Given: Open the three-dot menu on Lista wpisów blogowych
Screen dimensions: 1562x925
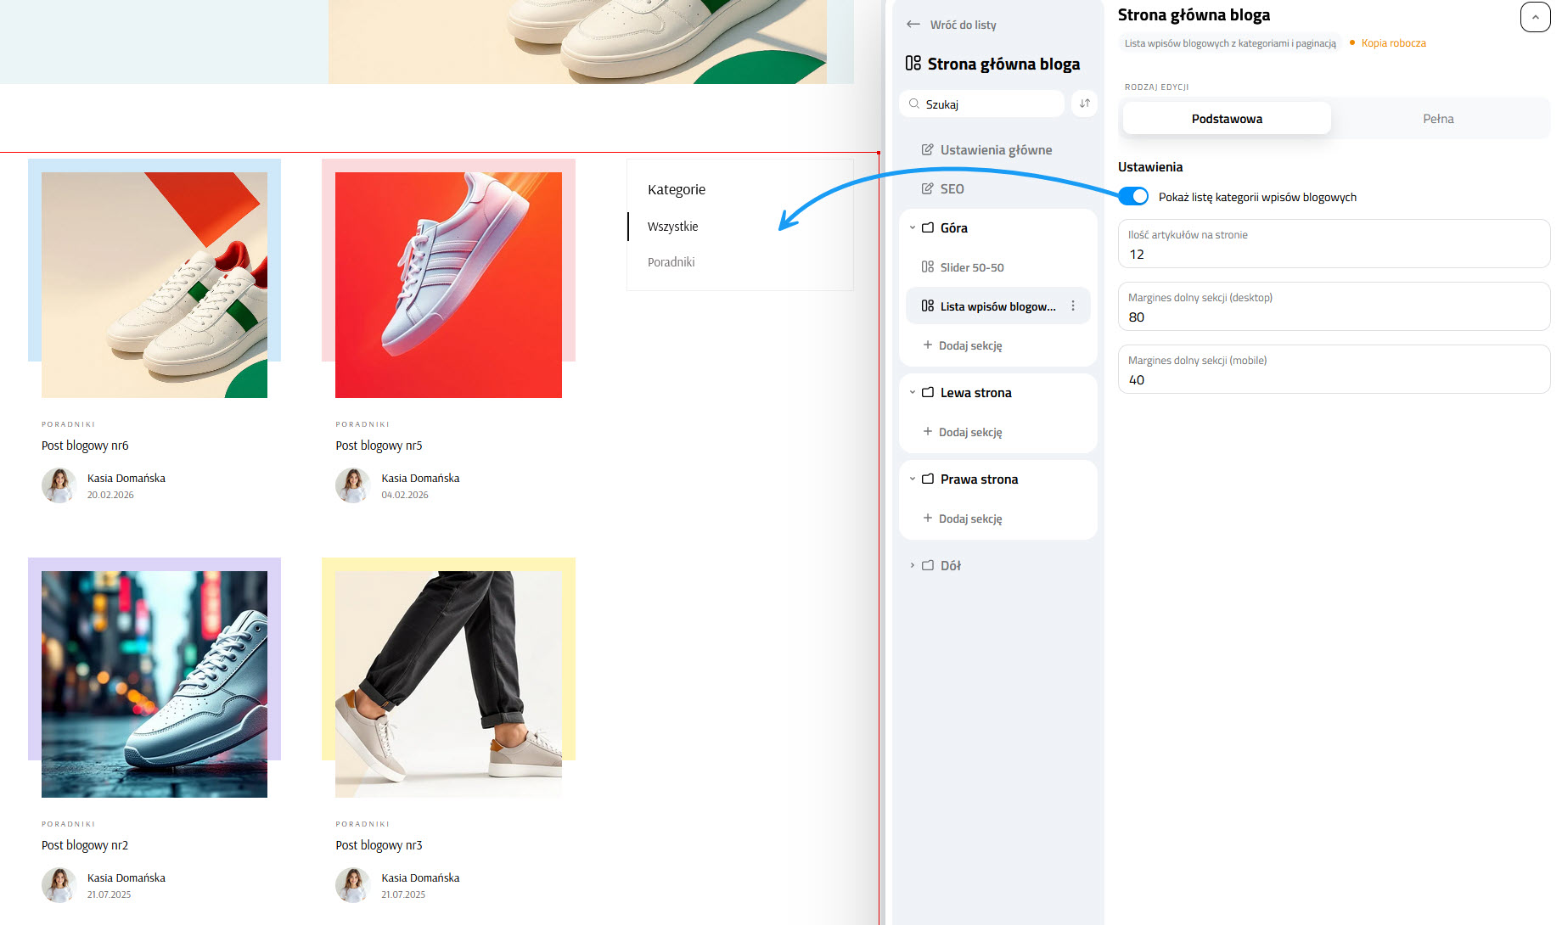Looking at the screenshot, I should point(1073,306).
